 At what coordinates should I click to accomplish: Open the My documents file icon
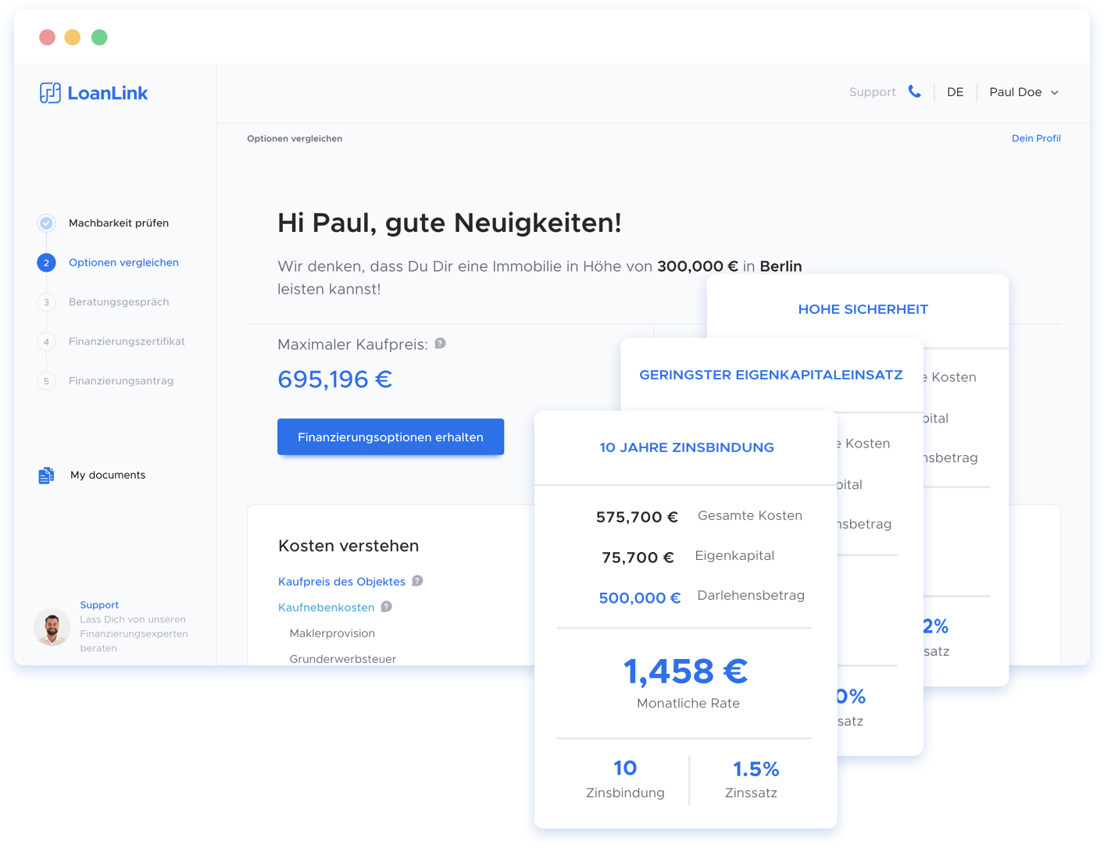pyautogui.click(x=46, y=476)
